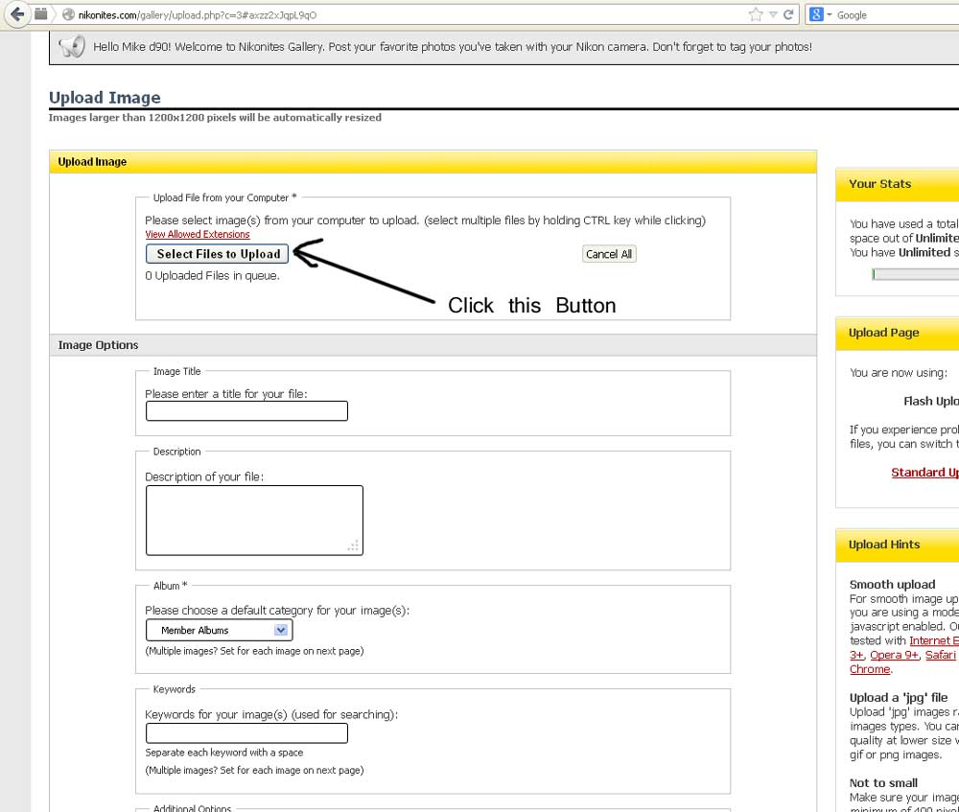Click the browser back arrow button
The height and width of the screenshot is (812, 959).
pyautogui.click(x=16, y=14)
